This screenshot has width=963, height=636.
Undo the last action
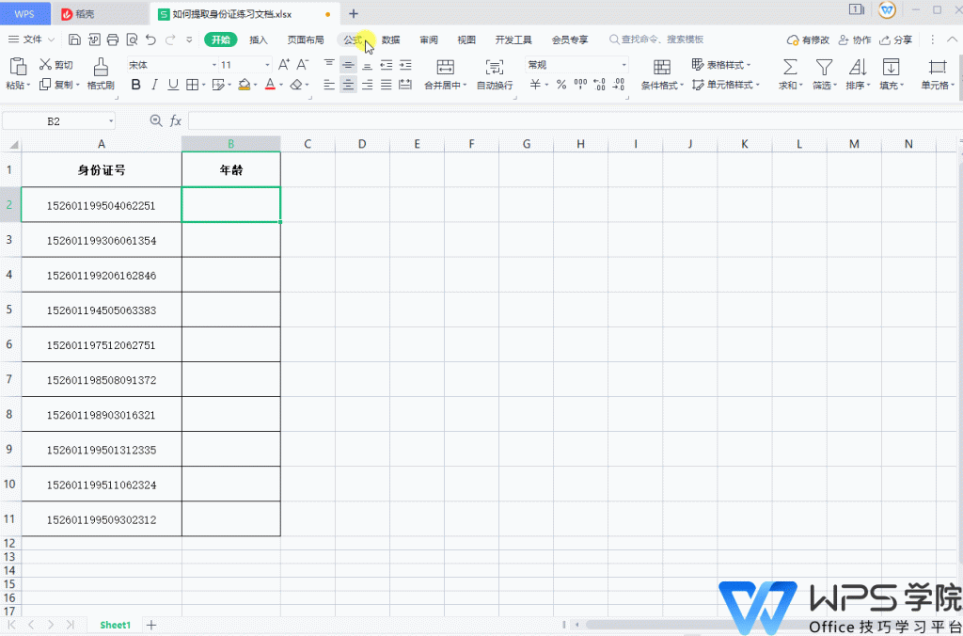pos(150,40)
